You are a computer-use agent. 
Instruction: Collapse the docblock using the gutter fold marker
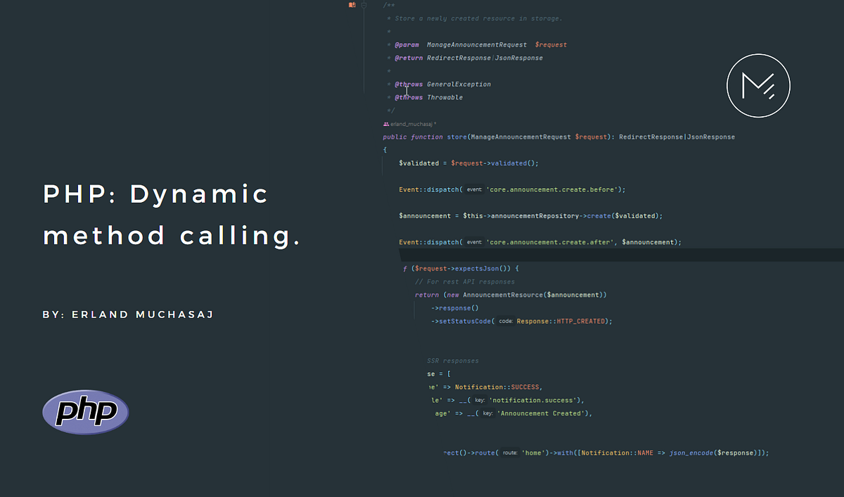coord(364,6)
